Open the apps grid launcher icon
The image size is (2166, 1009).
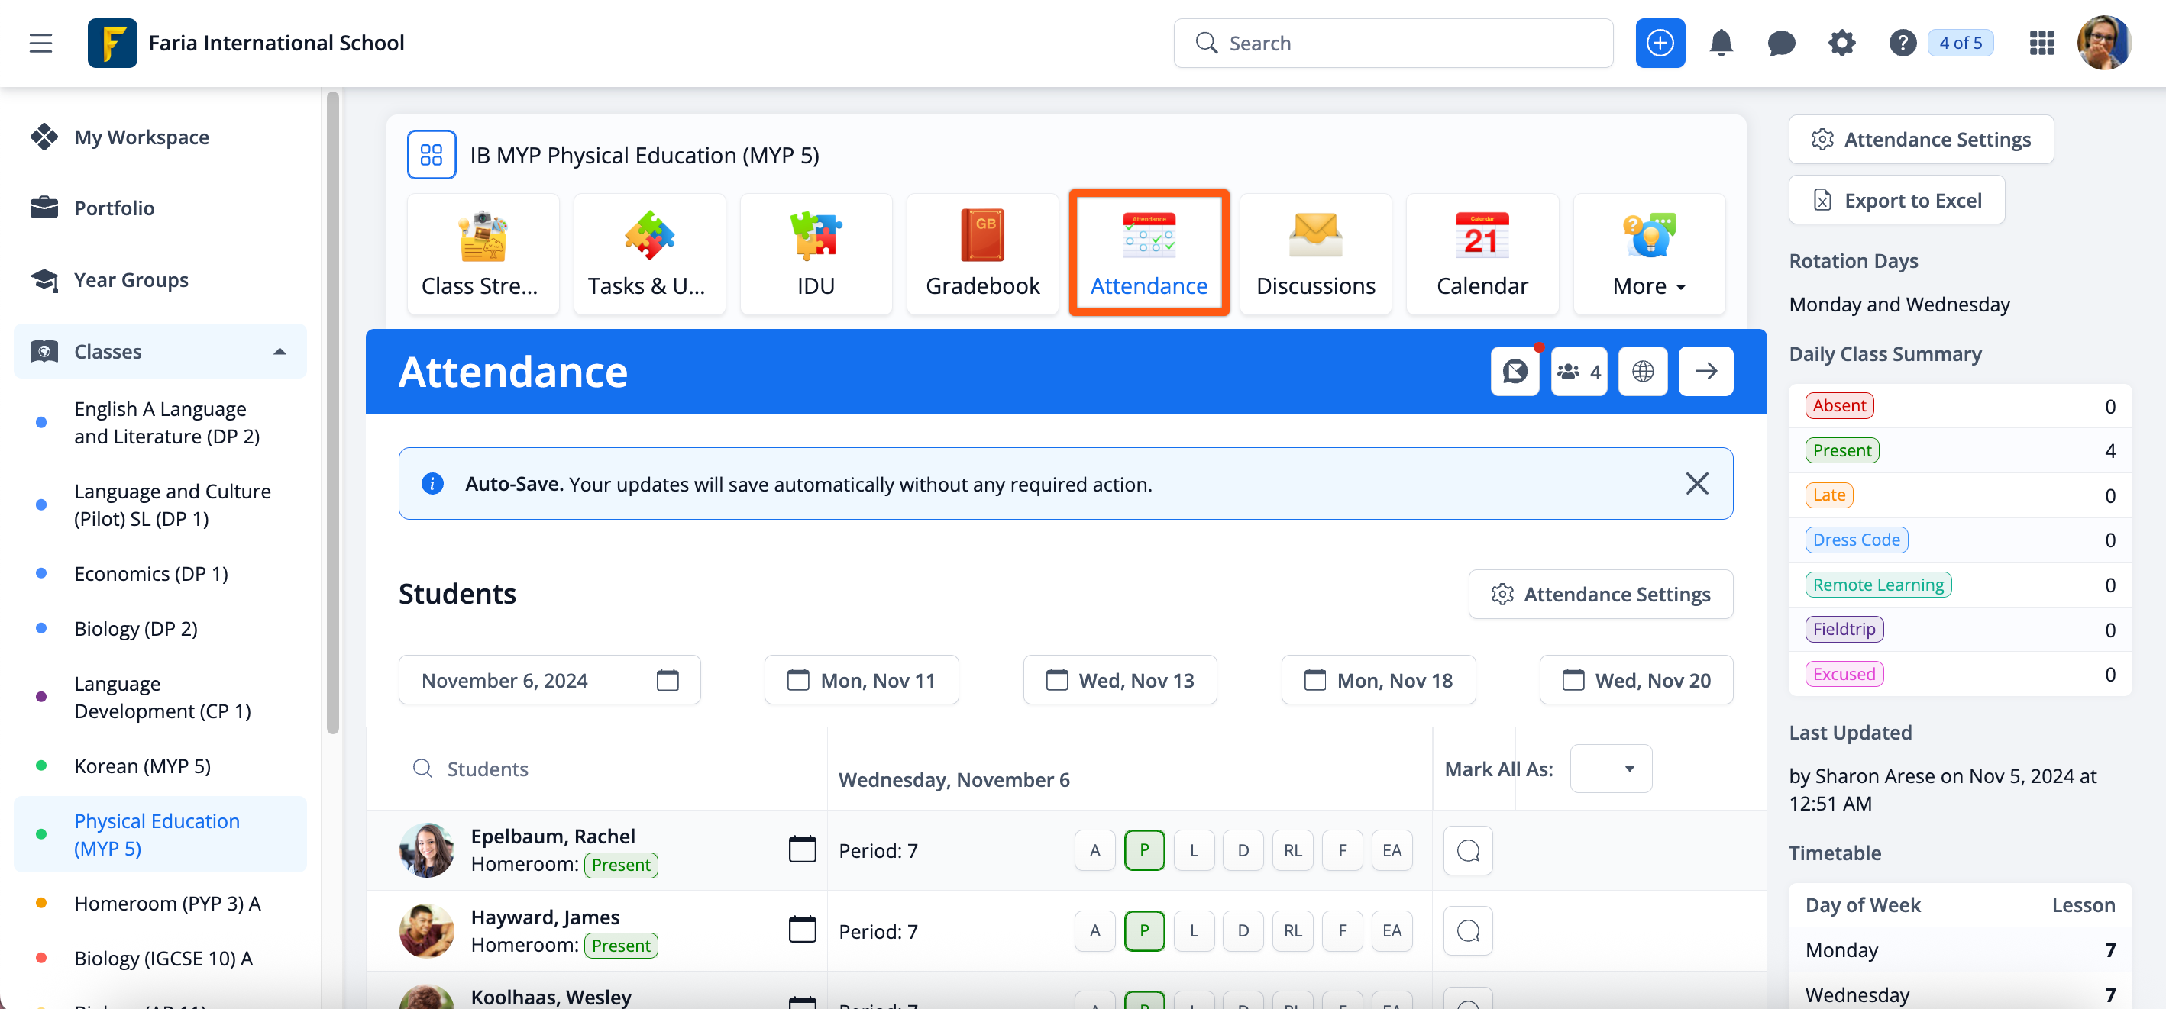pos(2042,43)
